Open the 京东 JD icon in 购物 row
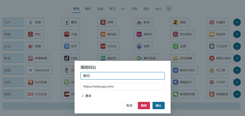Image resolution: width=245 pixels, height=116 pixels. pos(30,34)
